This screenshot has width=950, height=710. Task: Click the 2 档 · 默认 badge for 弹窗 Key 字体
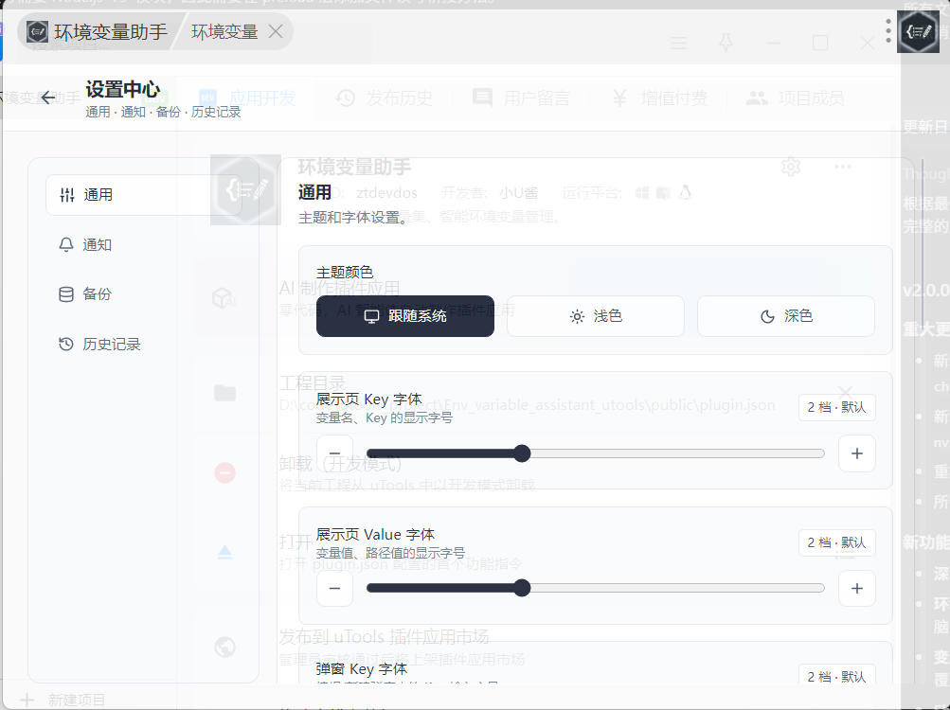(836, 676)
